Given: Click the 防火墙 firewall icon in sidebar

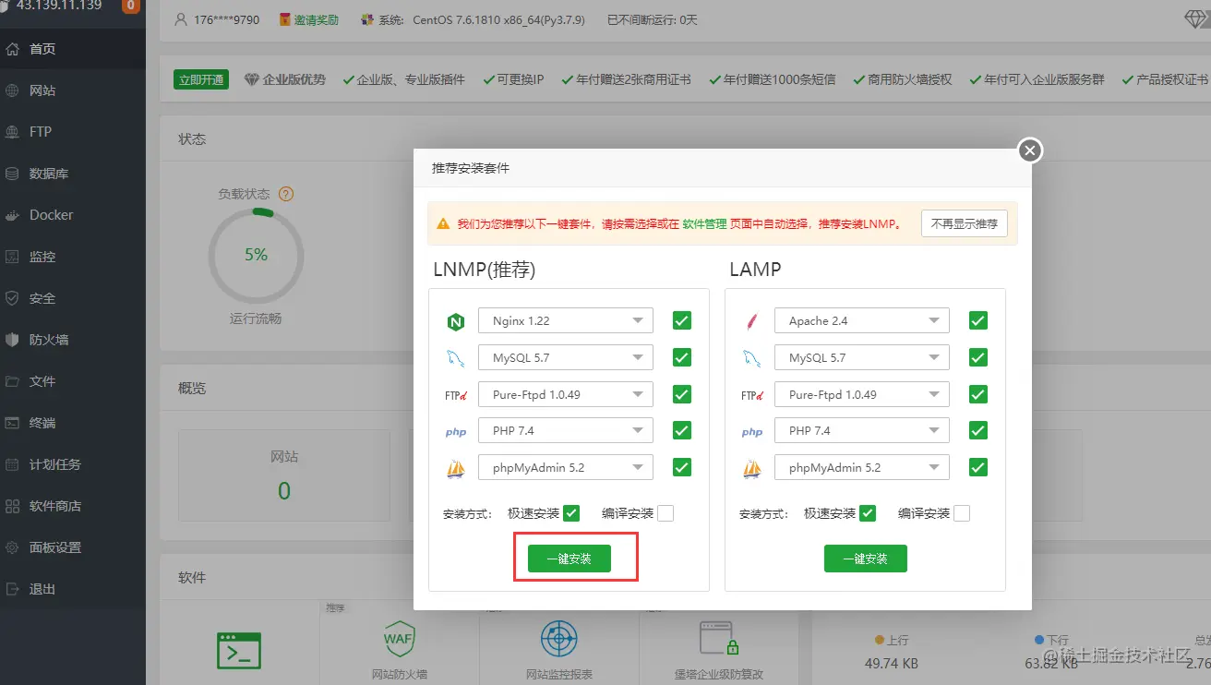Looking at the screenshot, I should tap(12, 340).
